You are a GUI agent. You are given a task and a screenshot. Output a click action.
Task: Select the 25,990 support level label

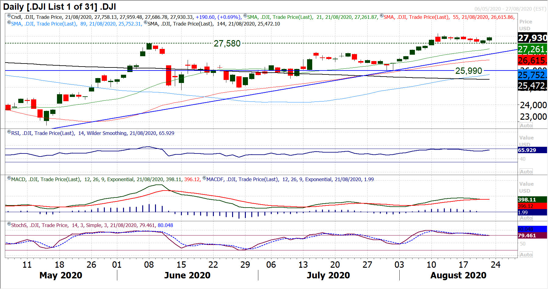(x=469, y=71)
